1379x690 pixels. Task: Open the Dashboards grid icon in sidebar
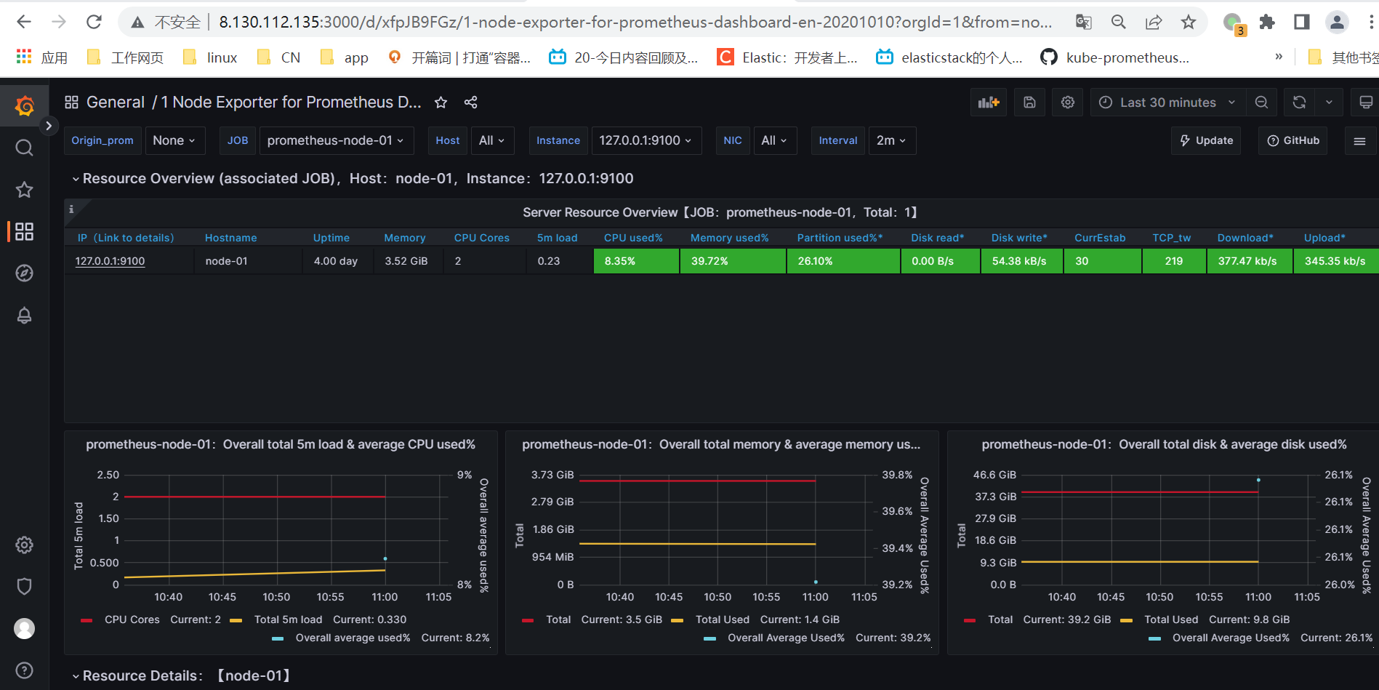(24, 232)
